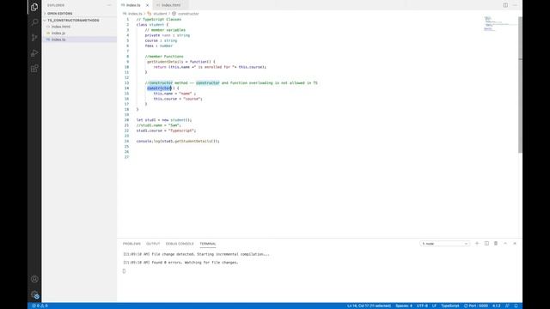Click the 'stud1.course = "Typescript";' line
This screenshot has width=550, height=309.
pos(166,130)
